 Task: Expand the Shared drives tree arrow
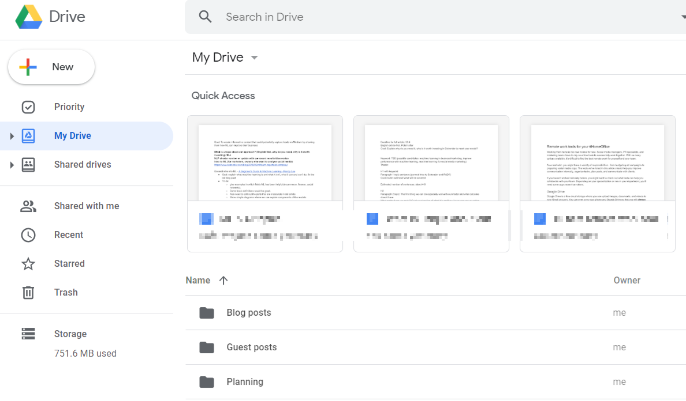11,165
